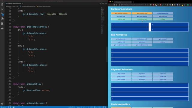Click the grid-area (Non-responsive) button
The height and width of the screenshot is (108, 192).
(121, 45)
